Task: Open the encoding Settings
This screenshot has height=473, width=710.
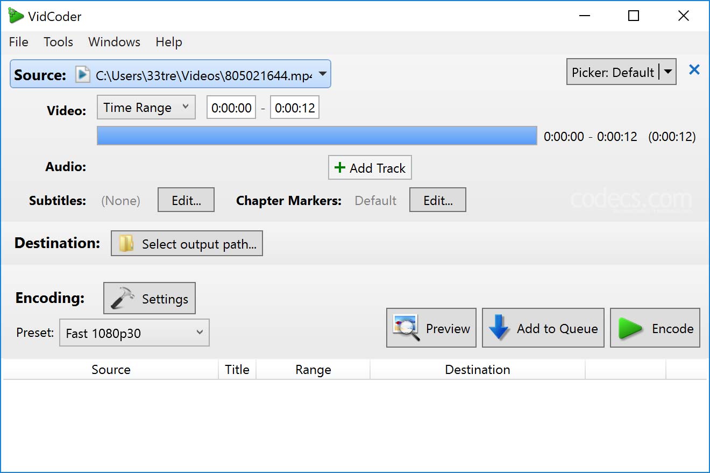Action: pyautogui.click(x=150, y=298)
